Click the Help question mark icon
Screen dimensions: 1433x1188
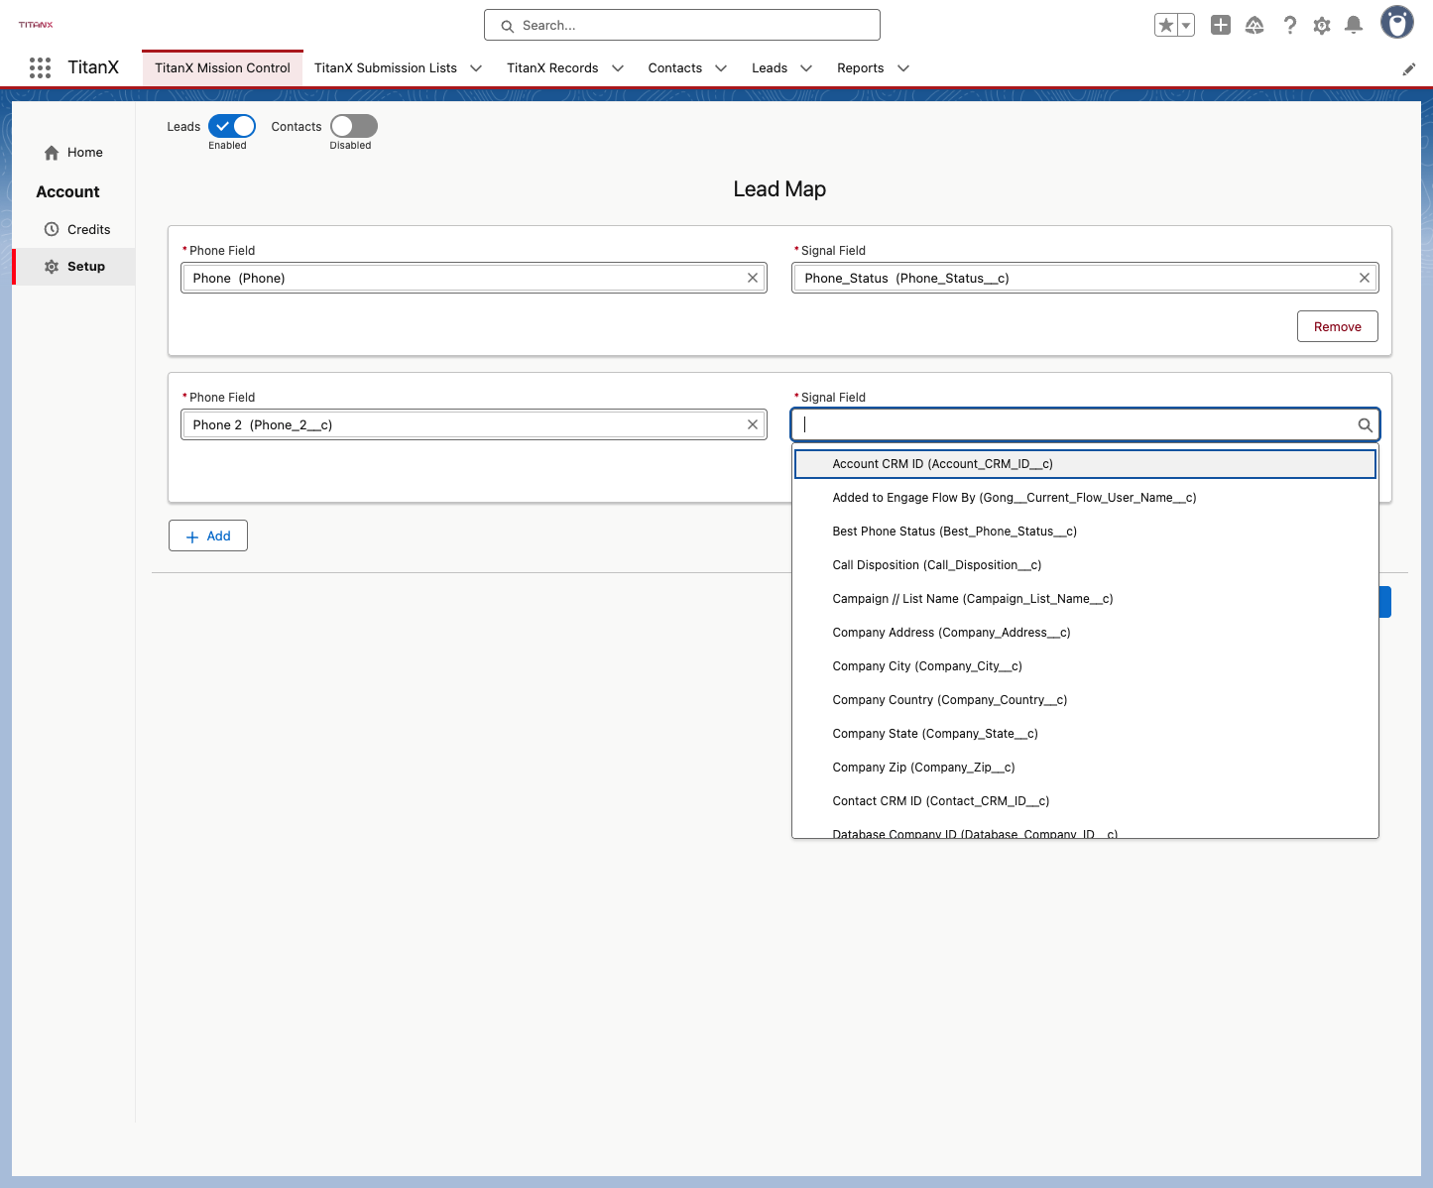pyautogui.click(x=1289, y=25)
